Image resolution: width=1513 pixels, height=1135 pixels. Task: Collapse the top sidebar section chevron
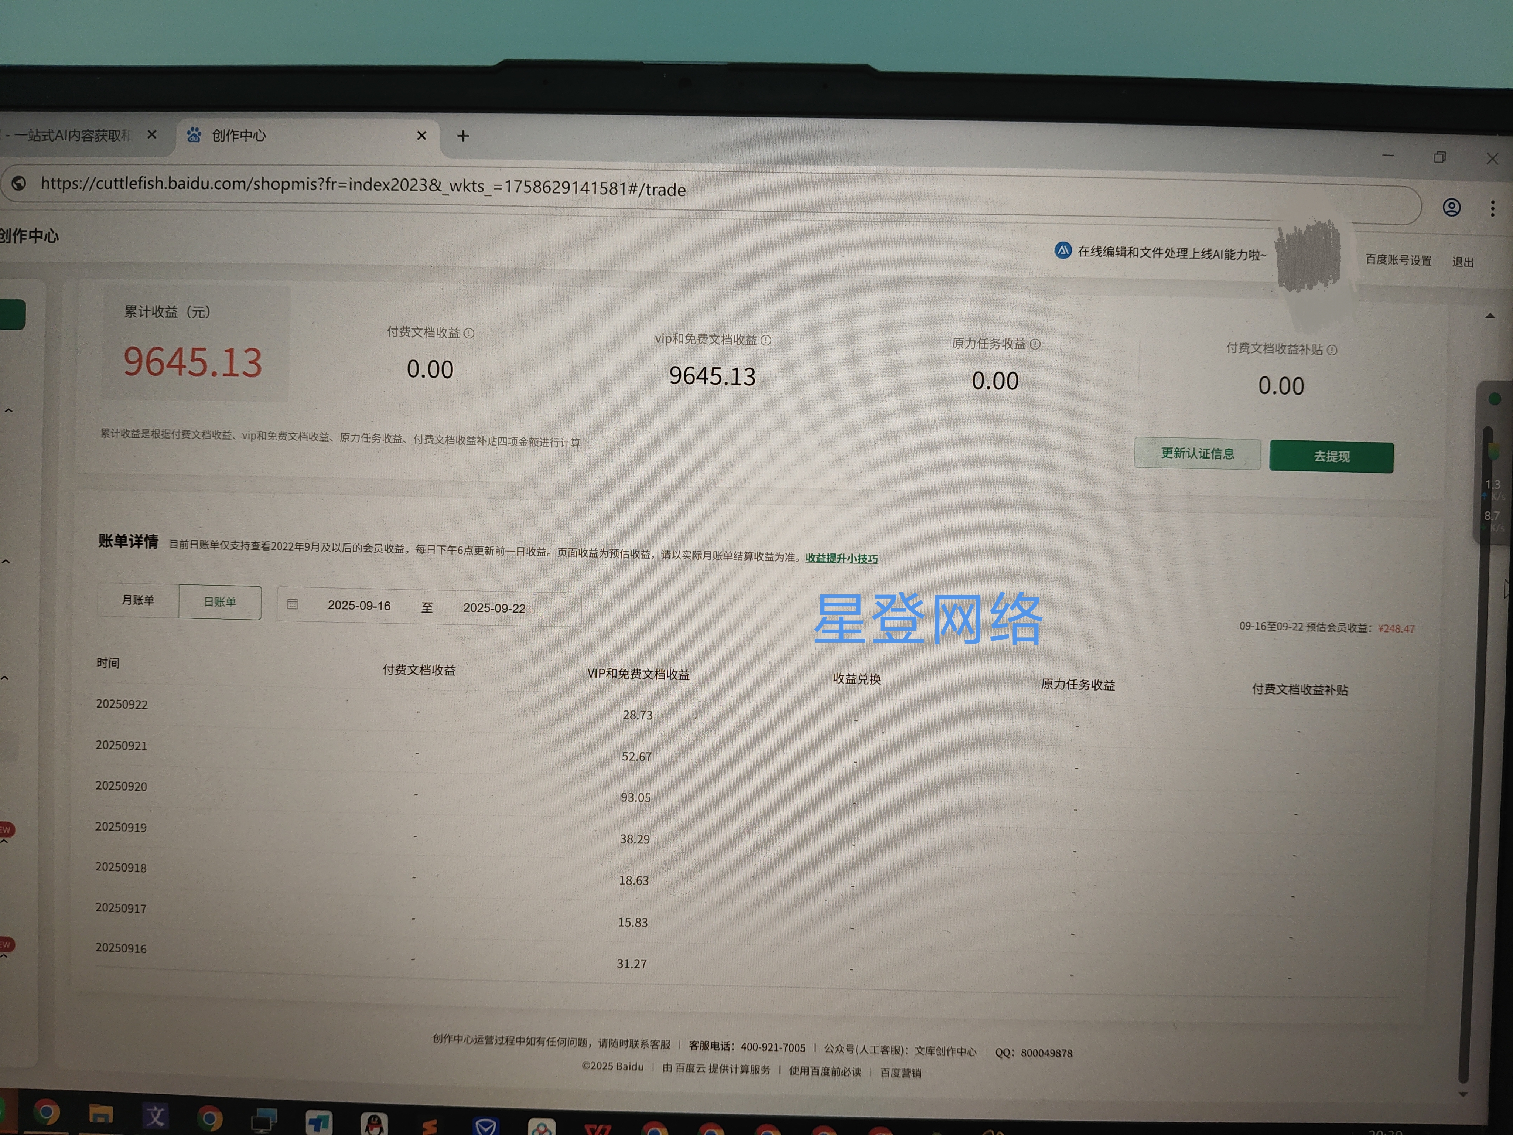(9, 410)
